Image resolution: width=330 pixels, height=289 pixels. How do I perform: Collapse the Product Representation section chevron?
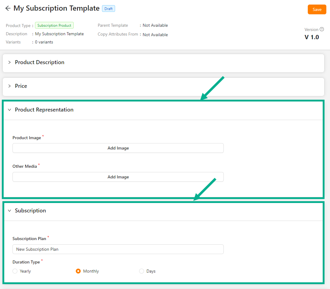click(9, 110)
